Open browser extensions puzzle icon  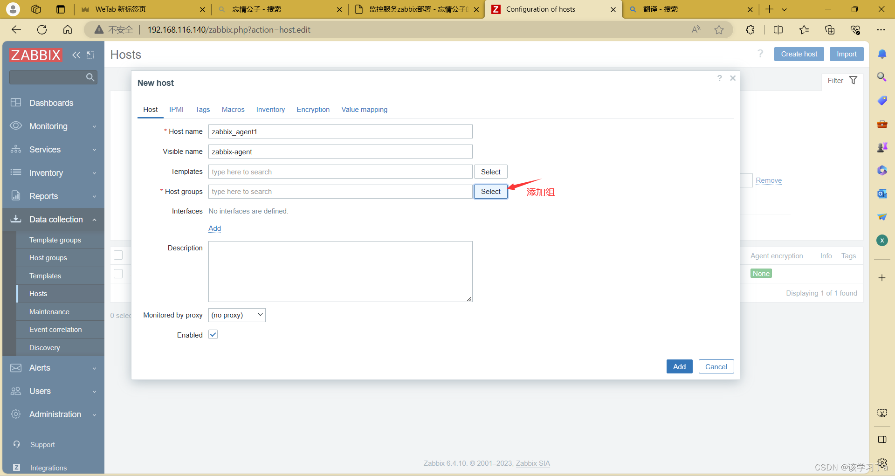point(750,30)
